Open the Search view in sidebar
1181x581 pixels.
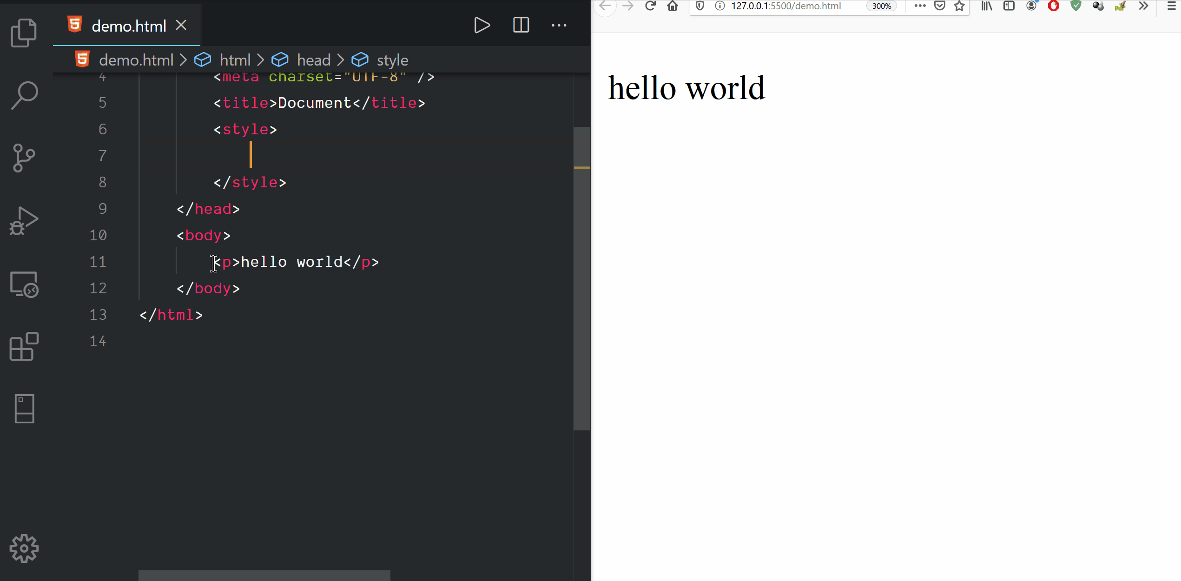[x=24, y=95]
